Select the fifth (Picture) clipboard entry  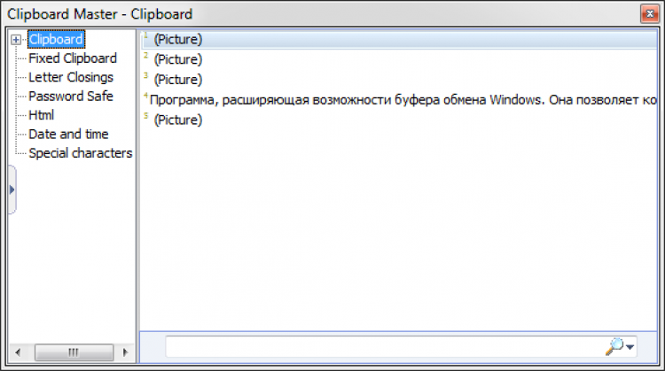(x=177, y=120)
